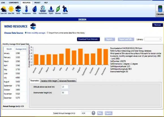
Task: Switch to the Components tab
Action: [14, 3]
